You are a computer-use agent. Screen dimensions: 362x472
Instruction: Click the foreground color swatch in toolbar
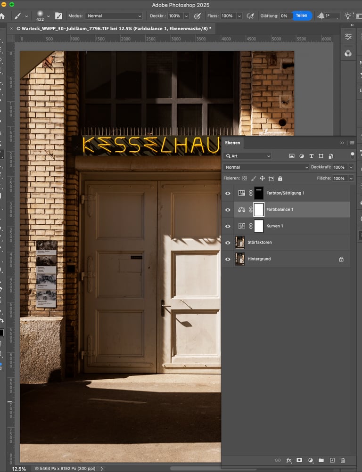pos(1,333)
